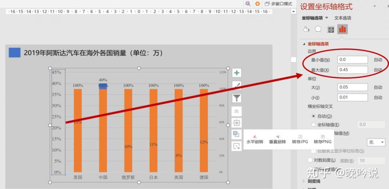Click the scrollbar up arrow above slide
This screenshot has width=389, height=189.
(294, 11)
